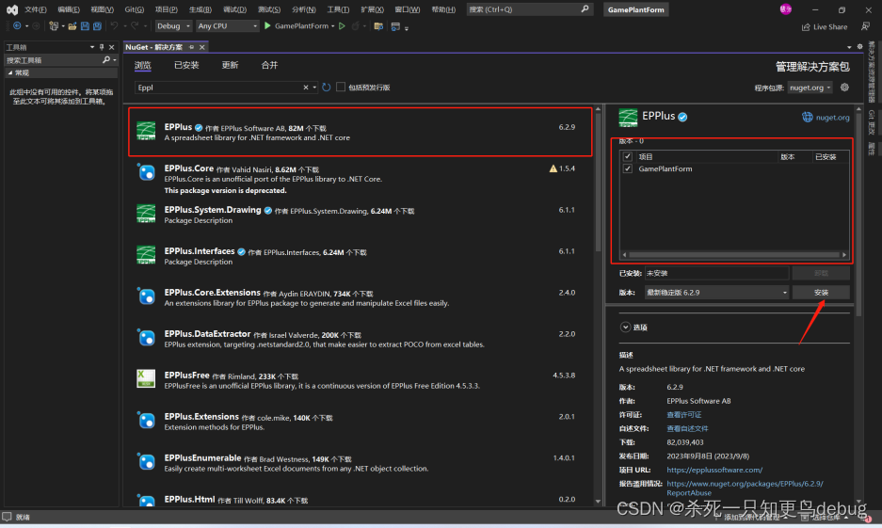This screenshot has width=882, height=528.
Task: Open the document window list dropdown arrow
Action: pos(849,47)
